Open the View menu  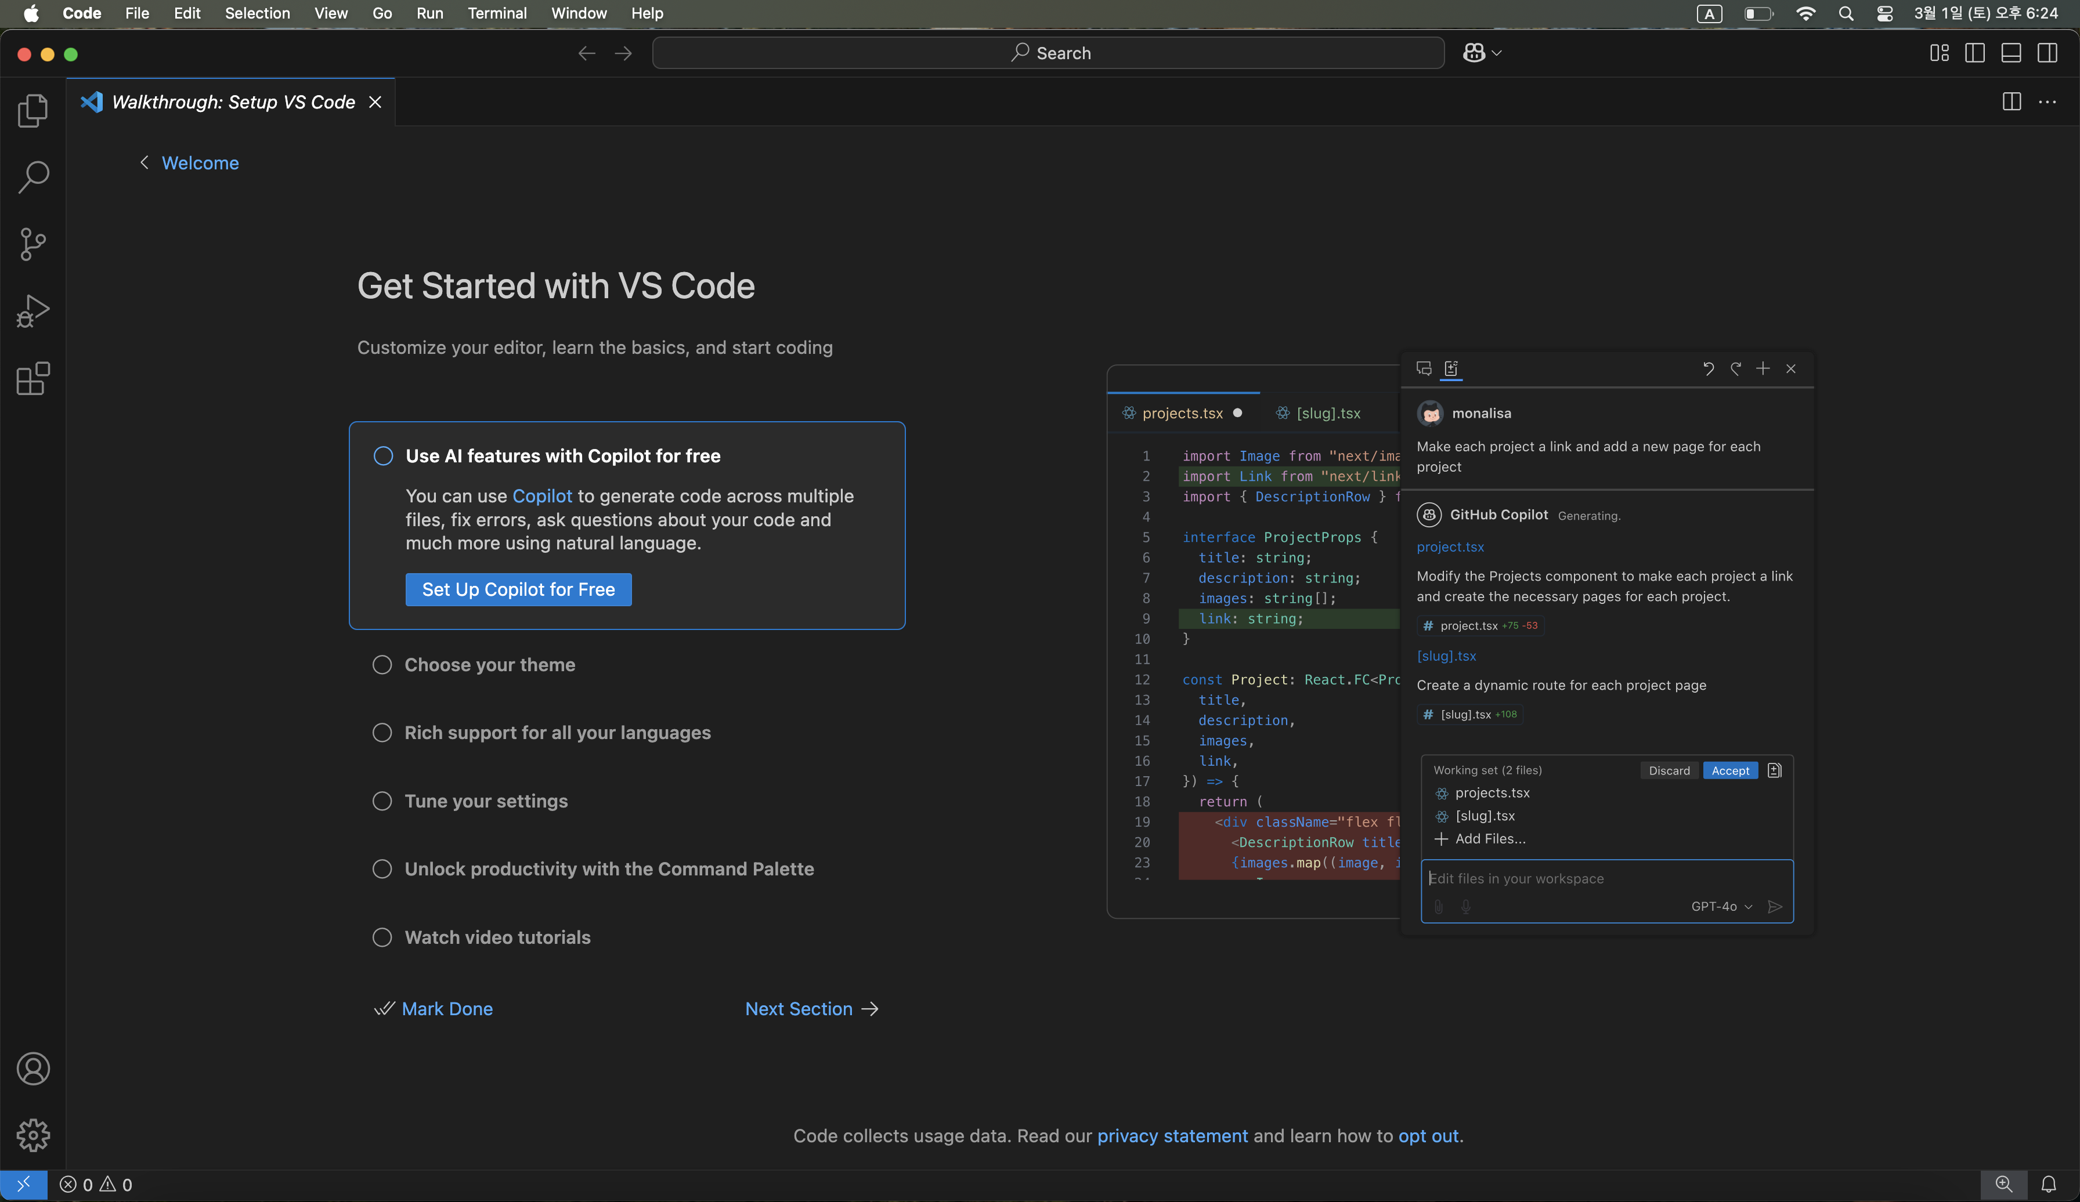[331, 13]
